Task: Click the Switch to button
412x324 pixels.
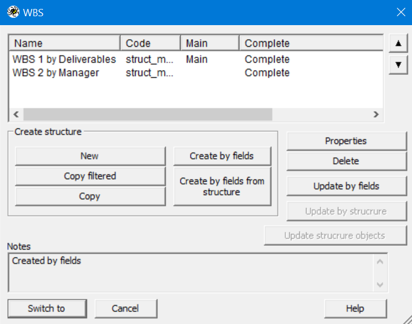Action: pos(47,308)
